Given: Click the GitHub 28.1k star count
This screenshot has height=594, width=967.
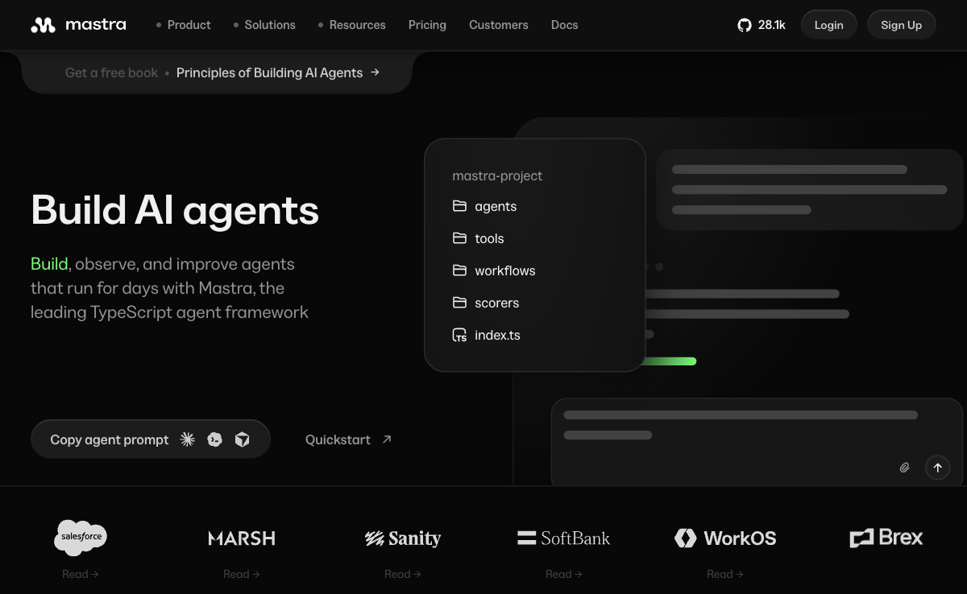Looking at the screenshot, I should 772,25.
